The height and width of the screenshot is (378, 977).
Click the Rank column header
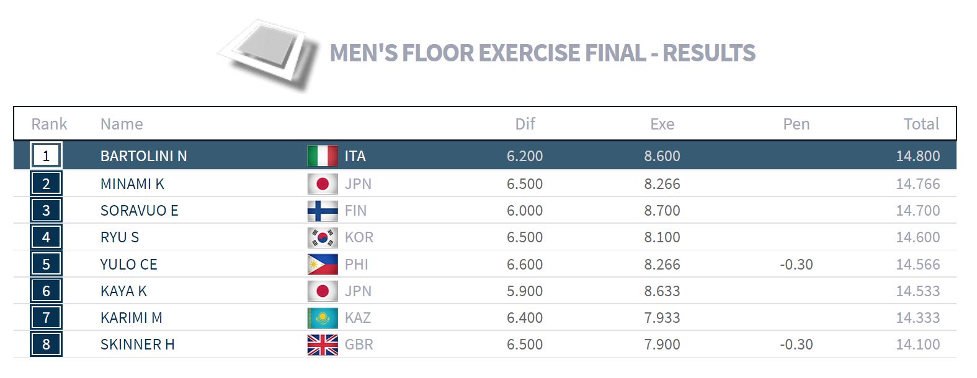tap(49, 124)
